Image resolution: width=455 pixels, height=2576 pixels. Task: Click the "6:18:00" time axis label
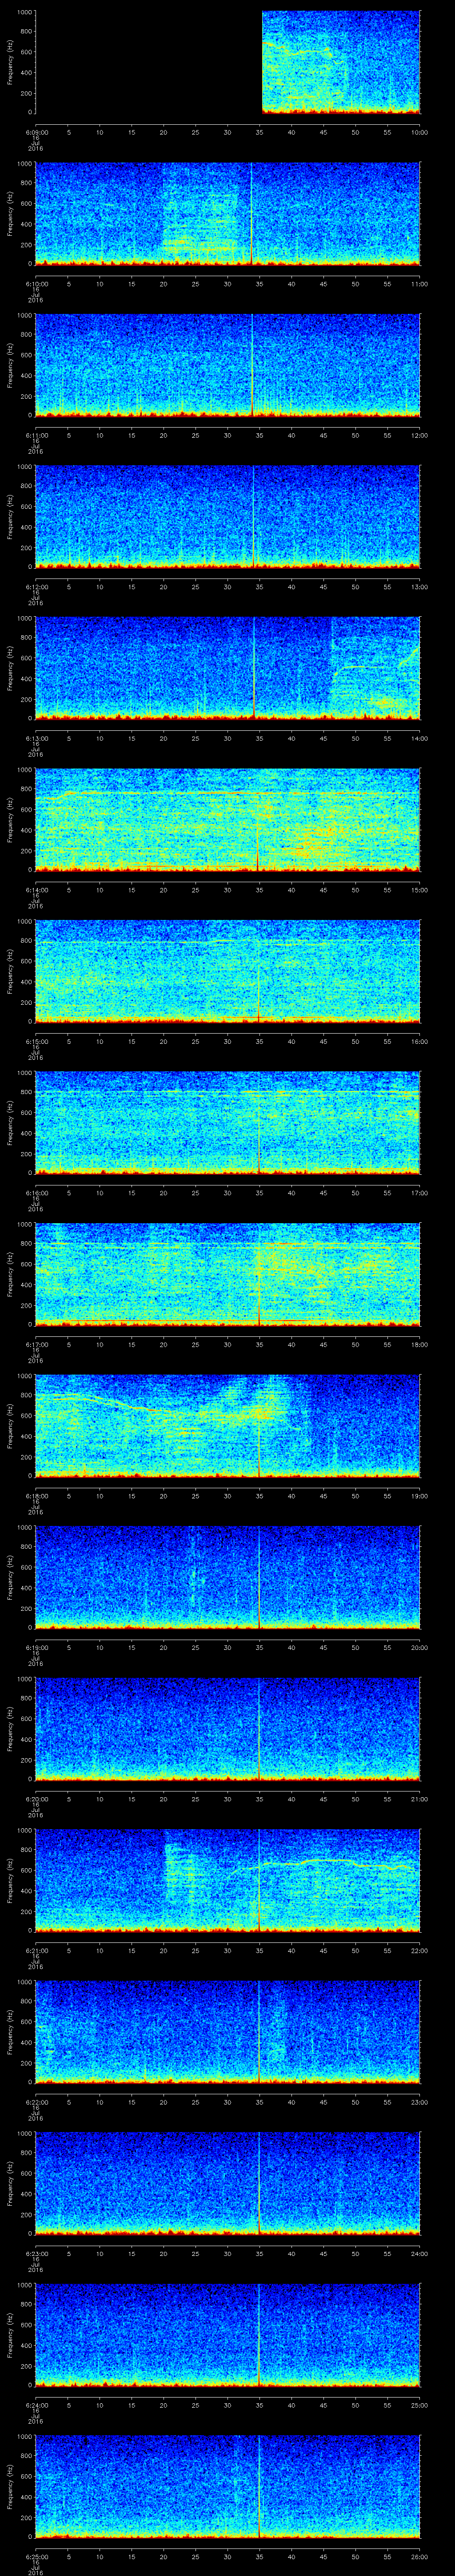[36, 1496]
